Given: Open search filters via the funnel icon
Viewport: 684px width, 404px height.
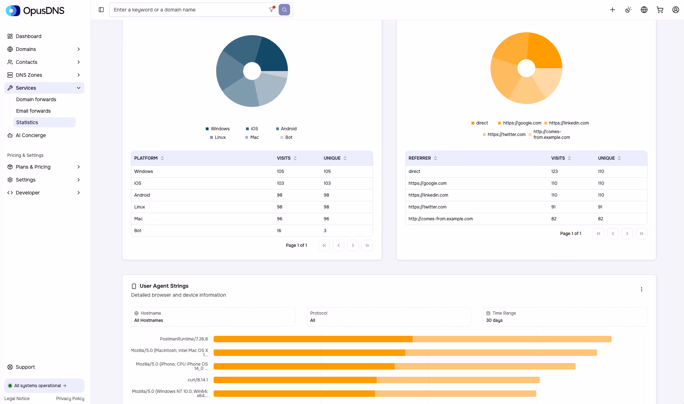Looking at the screenshot, I should click(271, 10).
